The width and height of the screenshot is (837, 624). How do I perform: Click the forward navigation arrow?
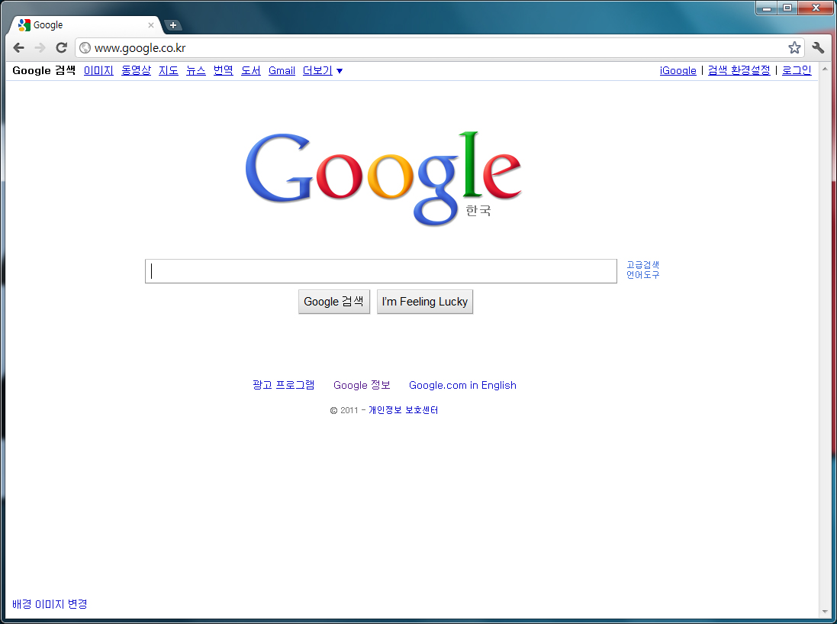(x=40, y=47)
